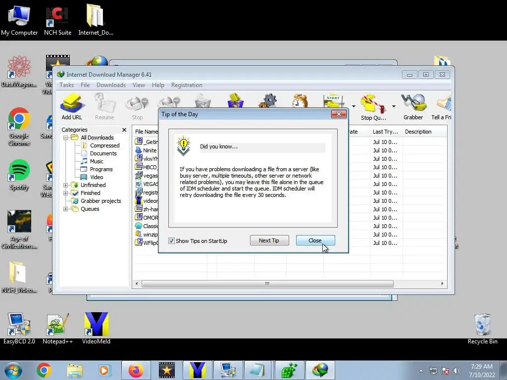Close the Categories panel with X

(x=124, y=130)
